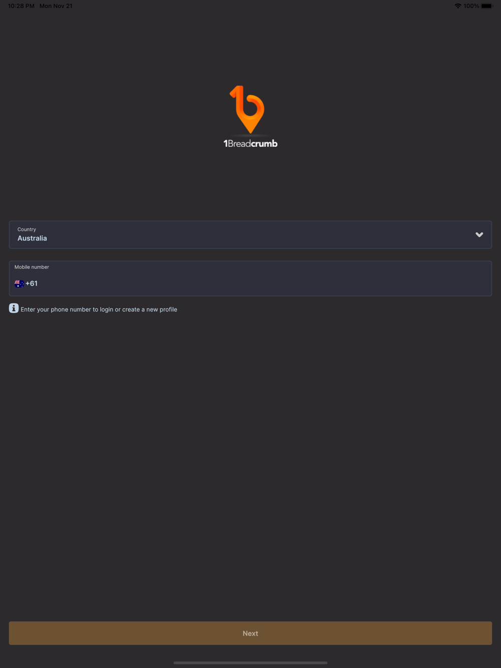The width and height of the screenshot is (501, 668).
Task: Tap the home indicator bar
Action: (x=250, y=662)
